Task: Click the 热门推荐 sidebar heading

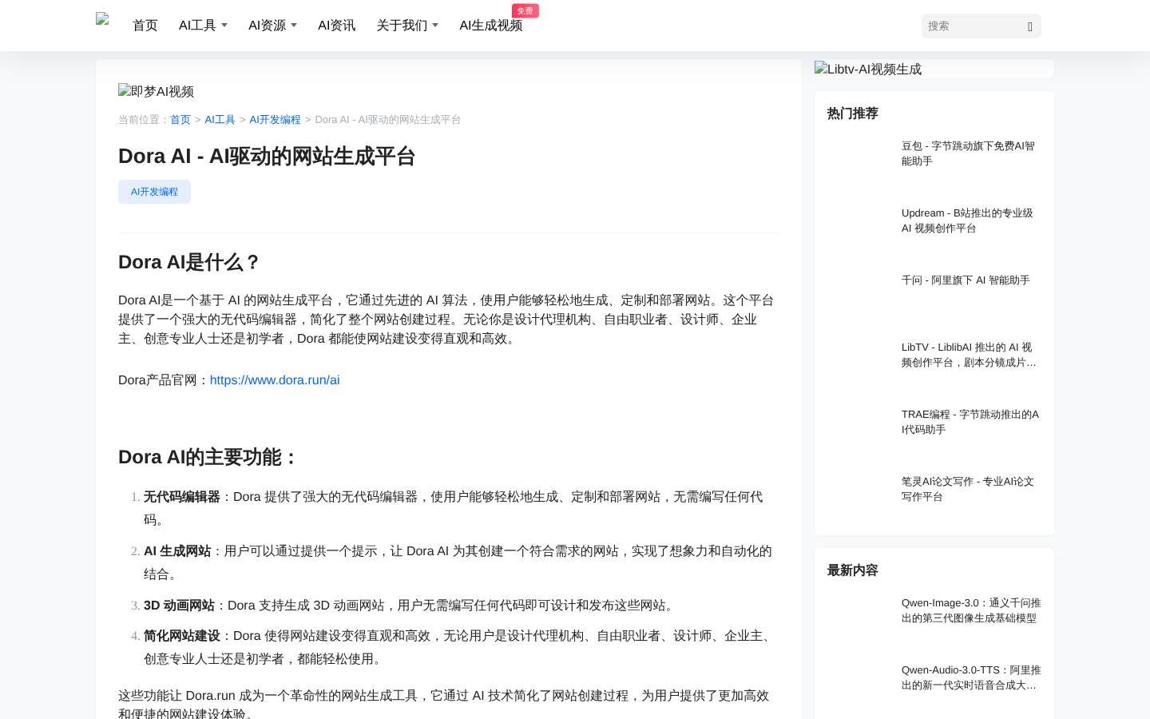Action: pyautogui.click(x=853, y=113)
